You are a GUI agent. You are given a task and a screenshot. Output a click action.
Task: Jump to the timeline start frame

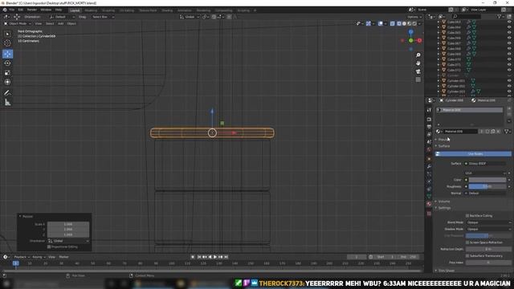point(199,257)
